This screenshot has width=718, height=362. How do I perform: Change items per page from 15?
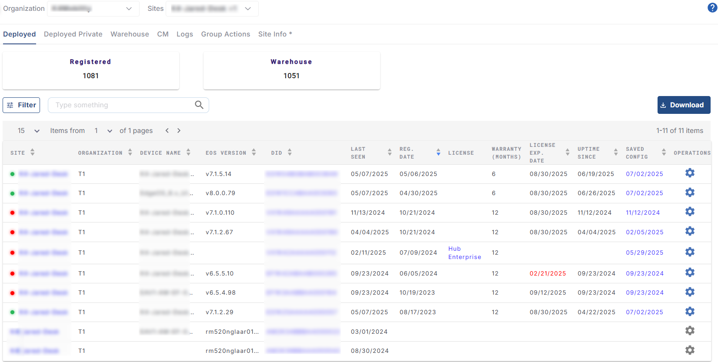[x=29, y=130]
